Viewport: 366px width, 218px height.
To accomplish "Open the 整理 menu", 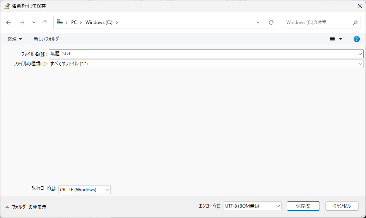I will point(15,39).
